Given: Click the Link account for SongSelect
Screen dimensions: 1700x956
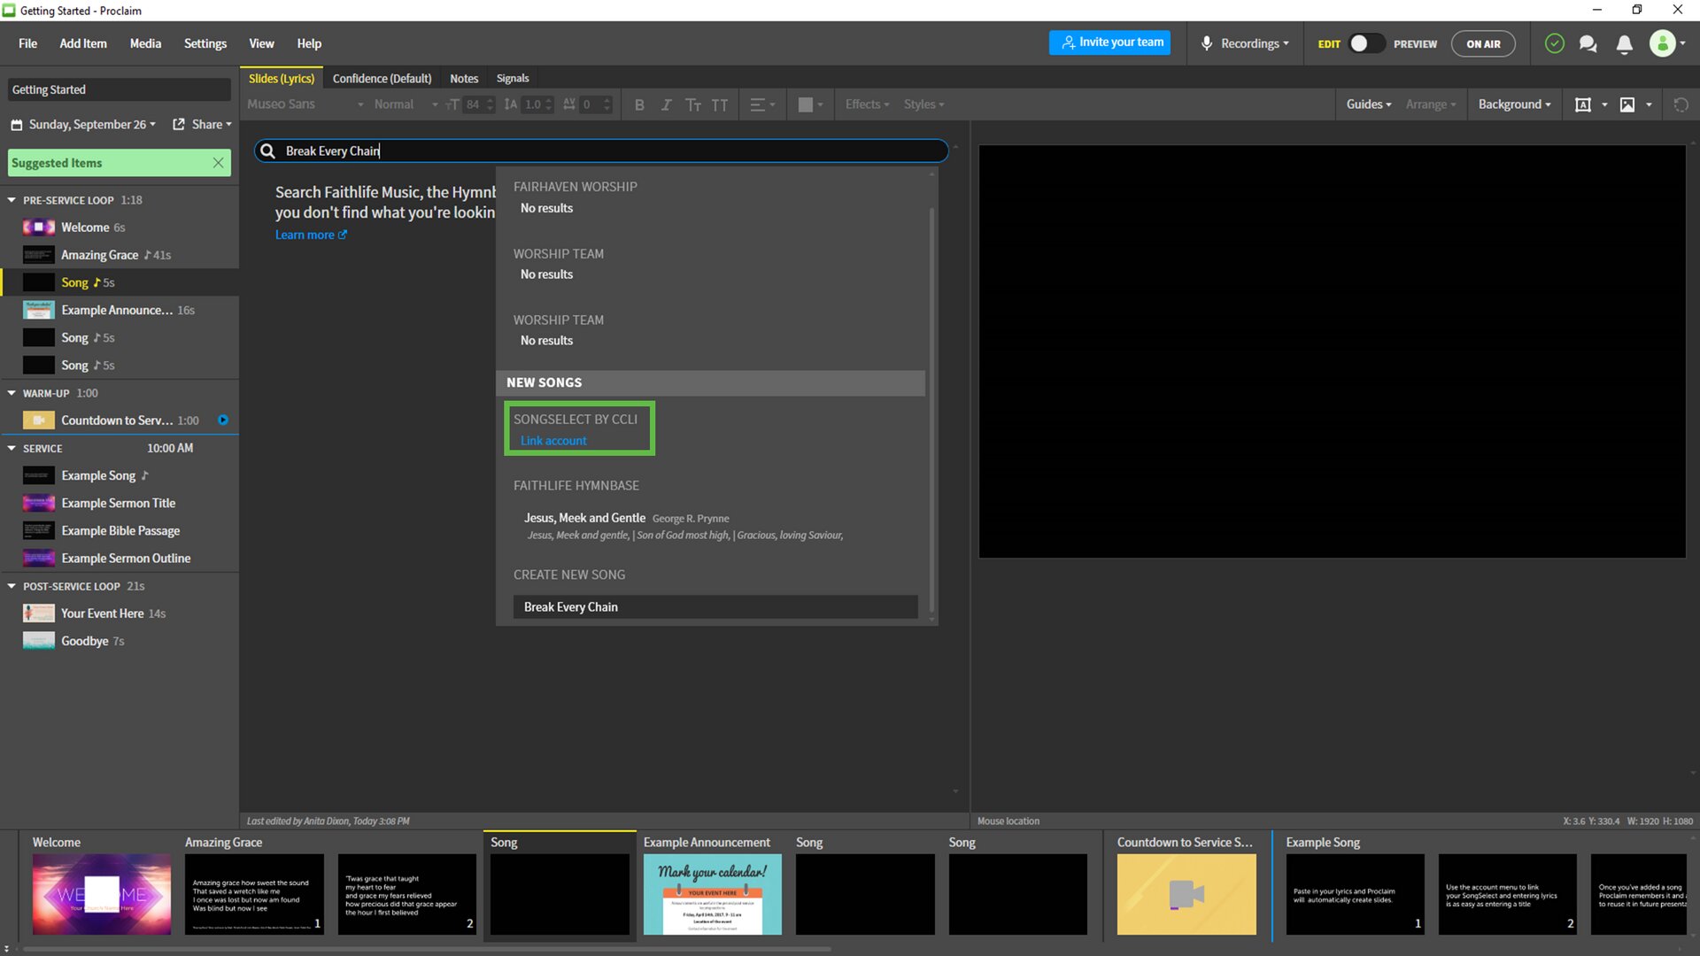Looking at the screenshot, I should (x=553, y=440).
